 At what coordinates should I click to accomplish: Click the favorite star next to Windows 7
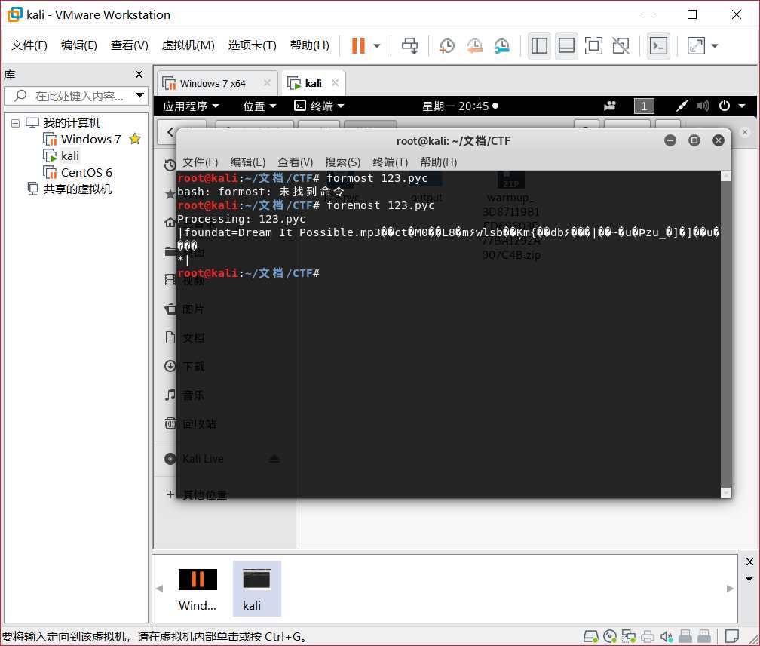(135, 139)
